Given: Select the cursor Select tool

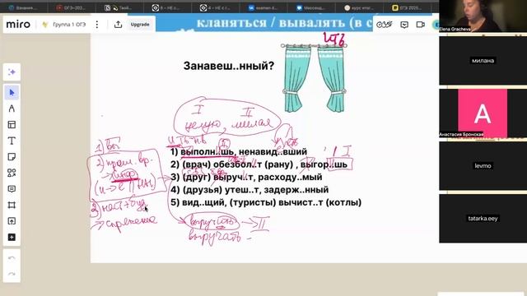Looking at the screenshot, I should click(x=12, y=92).
